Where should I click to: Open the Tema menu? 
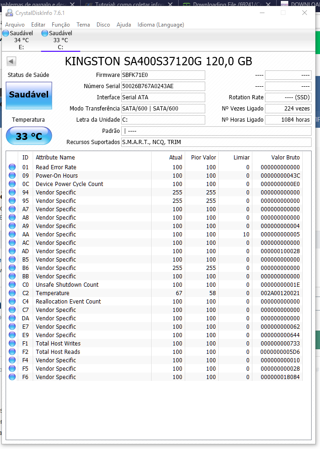tap(83, 25)
